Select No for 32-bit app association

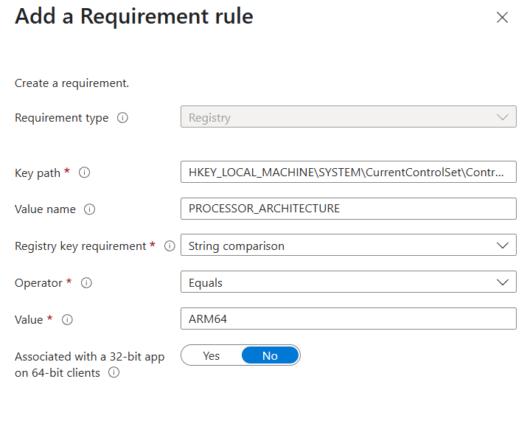271,355
